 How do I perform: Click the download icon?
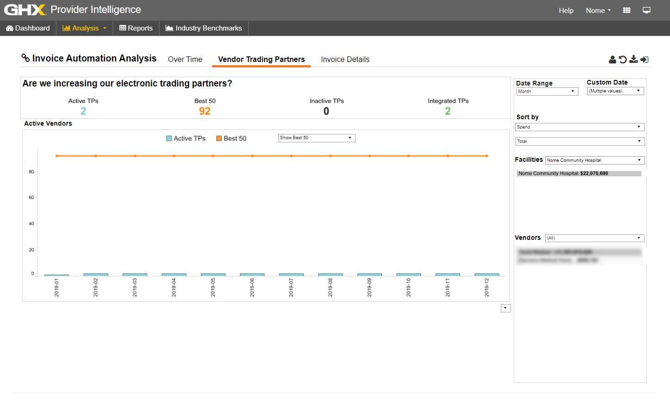633,60
